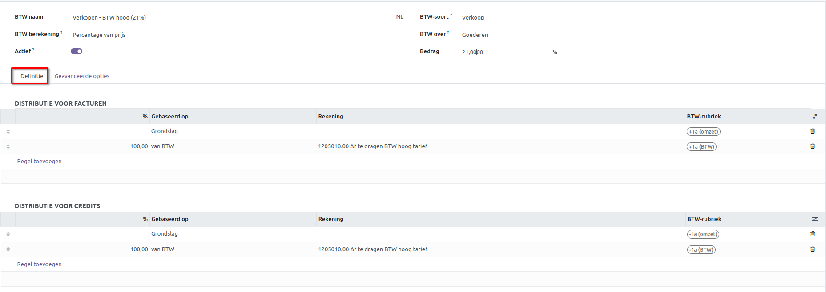Delete the van BTW line under facturen
Screen dimensions: 826x292
[x=813, y=146]
